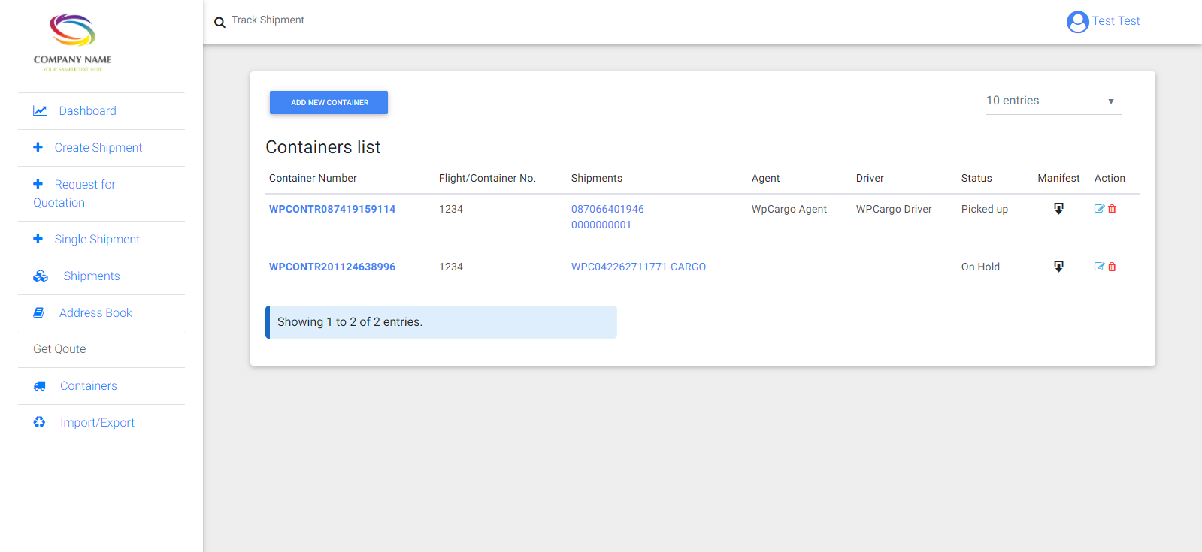This screenshot has height=552, width=1202.
Task: Open Address Book page
Action: [95, 313]
